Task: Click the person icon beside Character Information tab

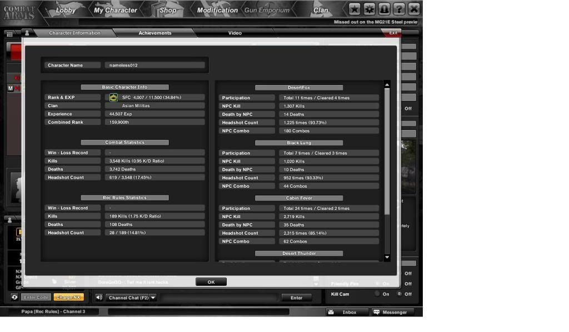Action: pos(27,33)
